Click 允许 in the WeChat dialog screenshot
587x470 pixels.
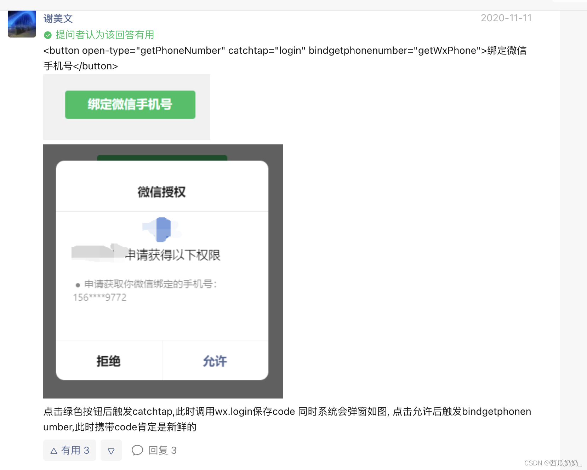(x=216, y=361)
